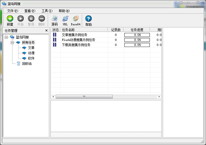Click the green 新建 new task icon
Viewport: 206px width, 145px height.
tap(10, 19)
